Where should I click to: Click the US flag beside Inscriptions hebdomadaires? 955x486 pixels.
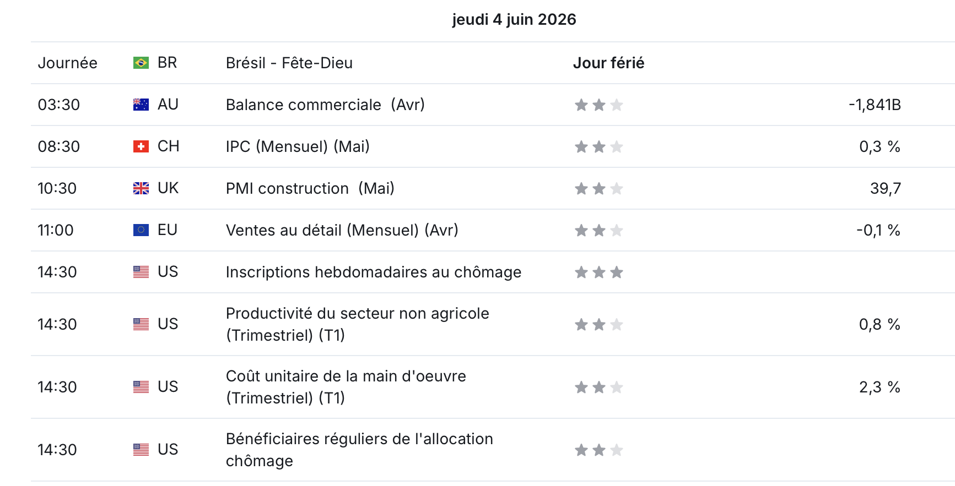[141, 272]
